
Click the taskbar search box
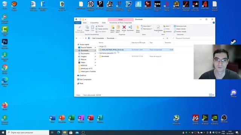point(28,132)
